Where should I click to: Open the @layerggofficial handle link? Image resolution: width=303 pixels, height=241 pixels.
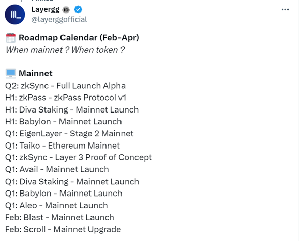click(59, 19)
